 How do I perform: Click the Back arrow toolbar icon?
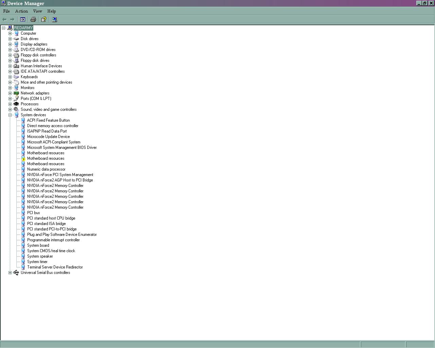[x=5, y=19]
